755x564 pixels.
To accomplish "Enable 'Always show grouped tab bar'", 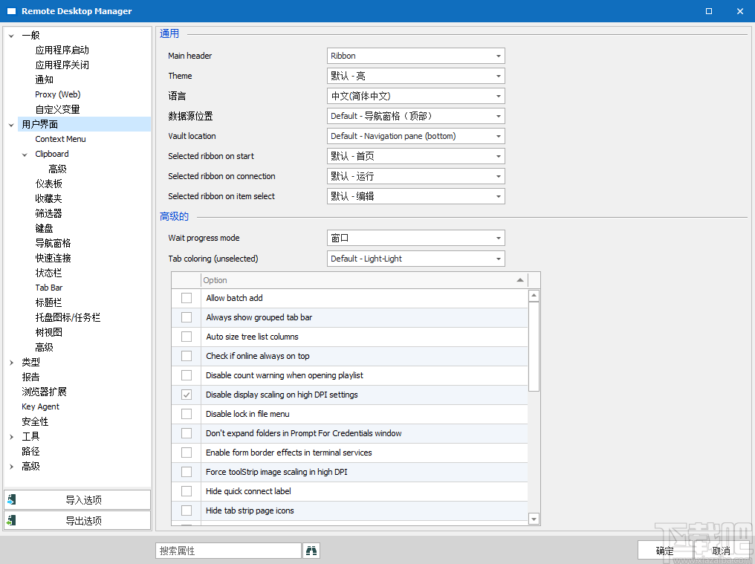I will click(187, 317).
